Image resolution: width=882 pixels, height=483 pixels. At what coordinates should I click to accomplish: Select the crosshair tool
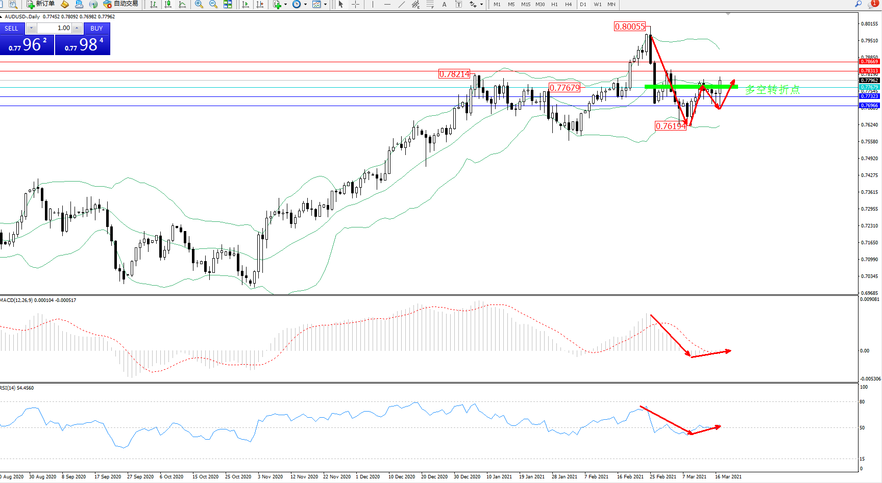(356, 4)
